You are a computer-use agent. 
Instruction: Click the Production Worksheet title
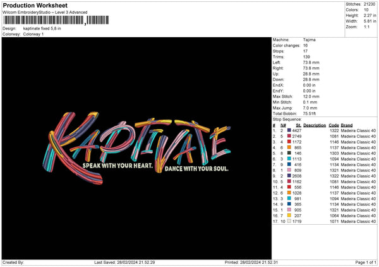point(35,6)
